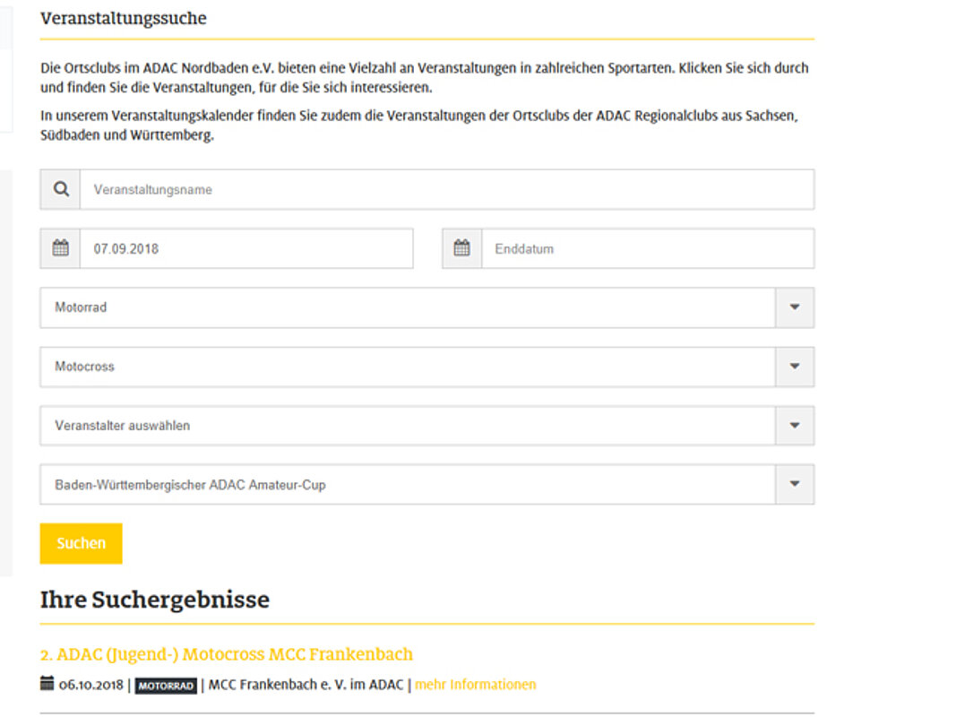Viewport: 956px width, 717px height.
Task: Expand the ADAC Amateur-Cup dropdown arrow
Action: [x=795, y=485]
